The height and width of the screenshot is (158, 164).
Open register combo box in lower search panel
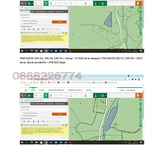tap(44, 100)
